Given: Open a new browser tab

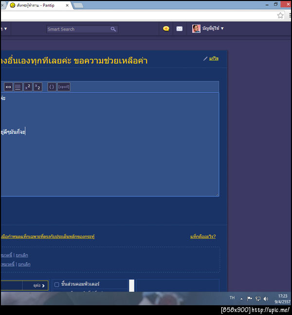Looking at the screenshot, I should tap(78, 6).
